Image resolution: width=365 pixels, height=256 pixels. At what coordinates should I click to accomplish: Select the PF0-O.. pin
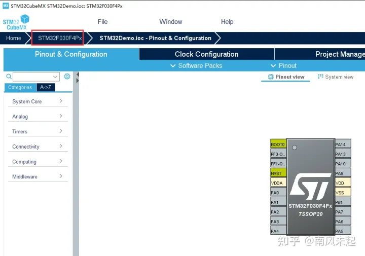pyautogui.click(x=278, y=154)
